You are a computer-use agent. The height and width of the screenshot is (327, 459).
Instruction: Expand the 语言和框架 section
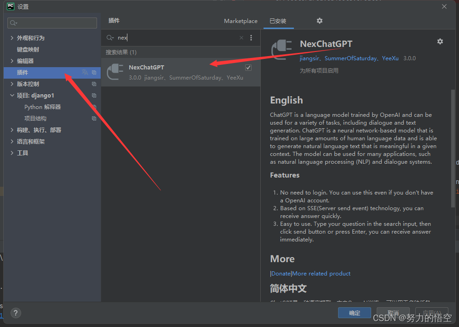tap(12, 141)
